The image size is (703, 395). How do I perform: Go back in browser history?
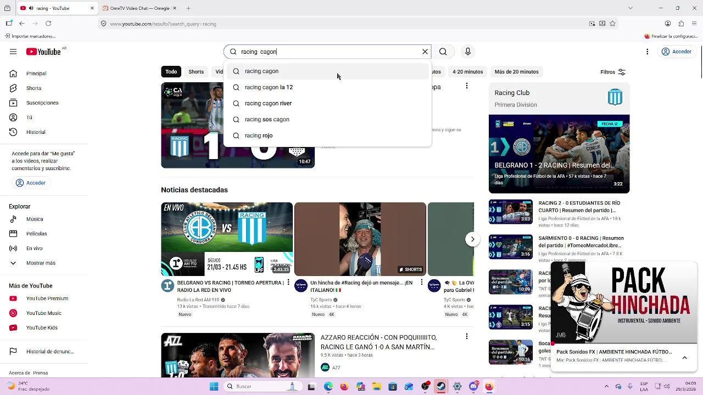(22, 24)
